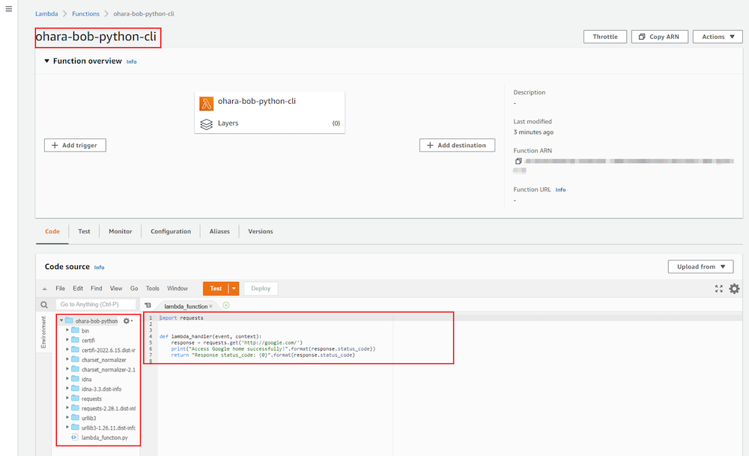Open the hamburger navigation menu

8,9
